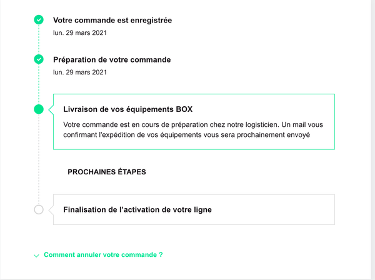This screenshot has height=280, width=375.
Task: Open the 'Comment annuler votre commande ?' link
Action: coord(103,255)
